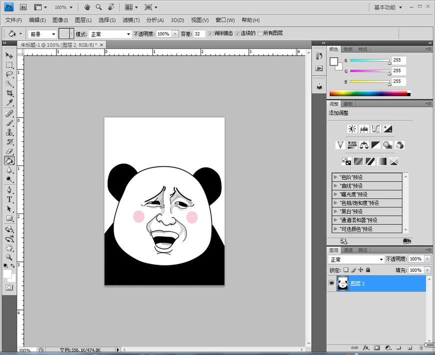Screen dimensions: 435x355
Task: Toggle the 消除锯齿 anti-alias checkbox
Action: coord(210,33)
